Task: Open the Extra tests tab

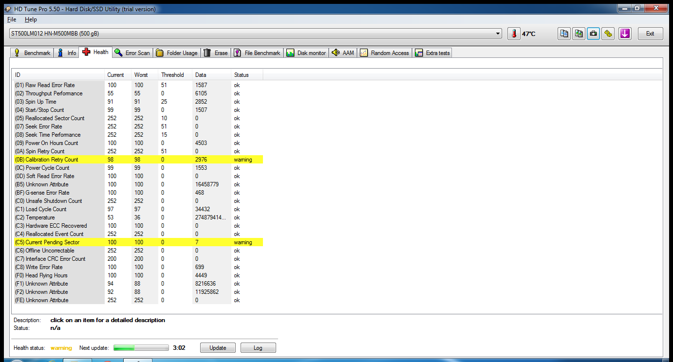Action: 432,53
